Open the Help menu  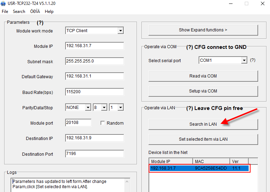click(x=49, y=12)
